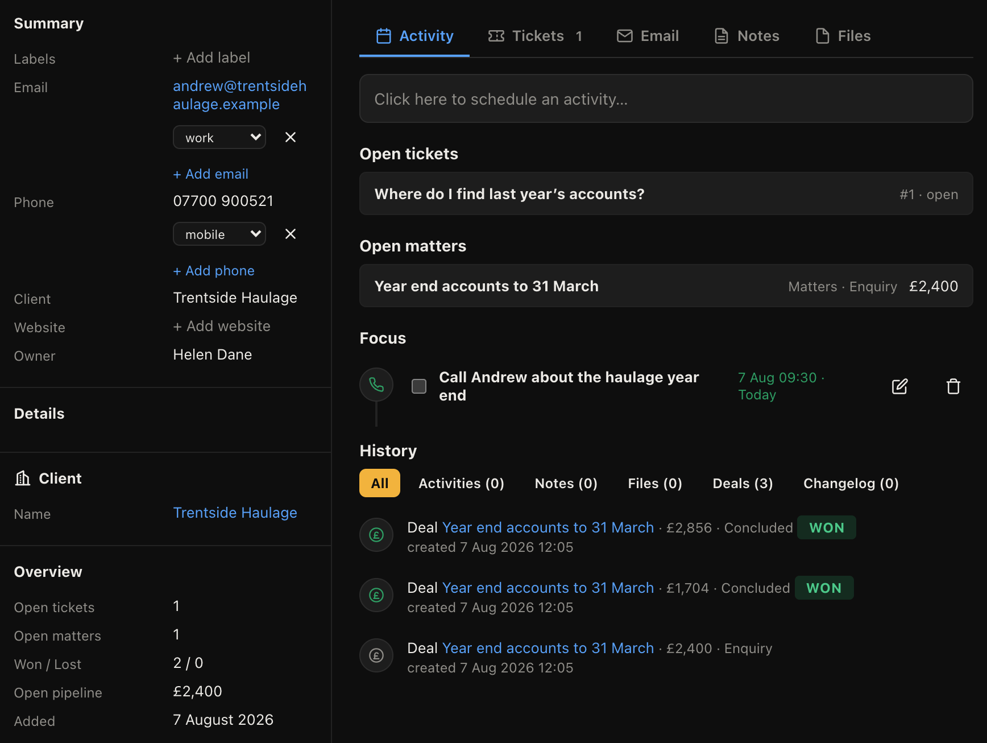Filter history by Activities (0)
Image resolution: width=987 pixels, height=743 pixels.
coord(461,483)
